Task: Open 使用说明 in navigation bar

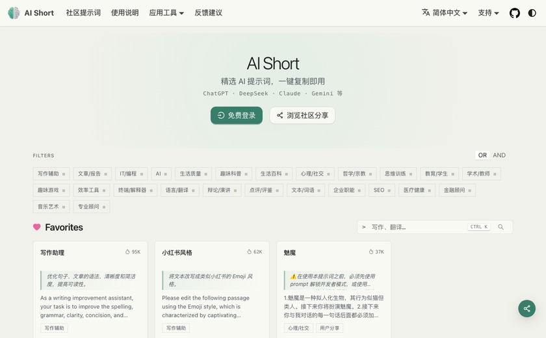Action: (x=125, y=13)
